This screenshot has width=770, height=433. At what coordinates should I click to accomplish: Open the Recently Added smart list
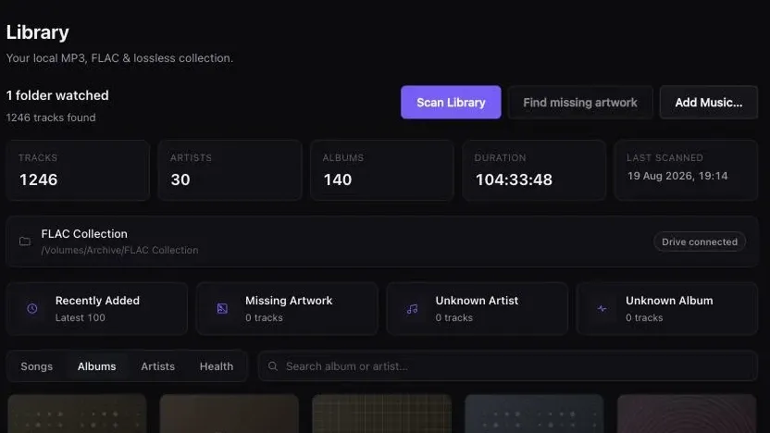(x=97, y=309)
